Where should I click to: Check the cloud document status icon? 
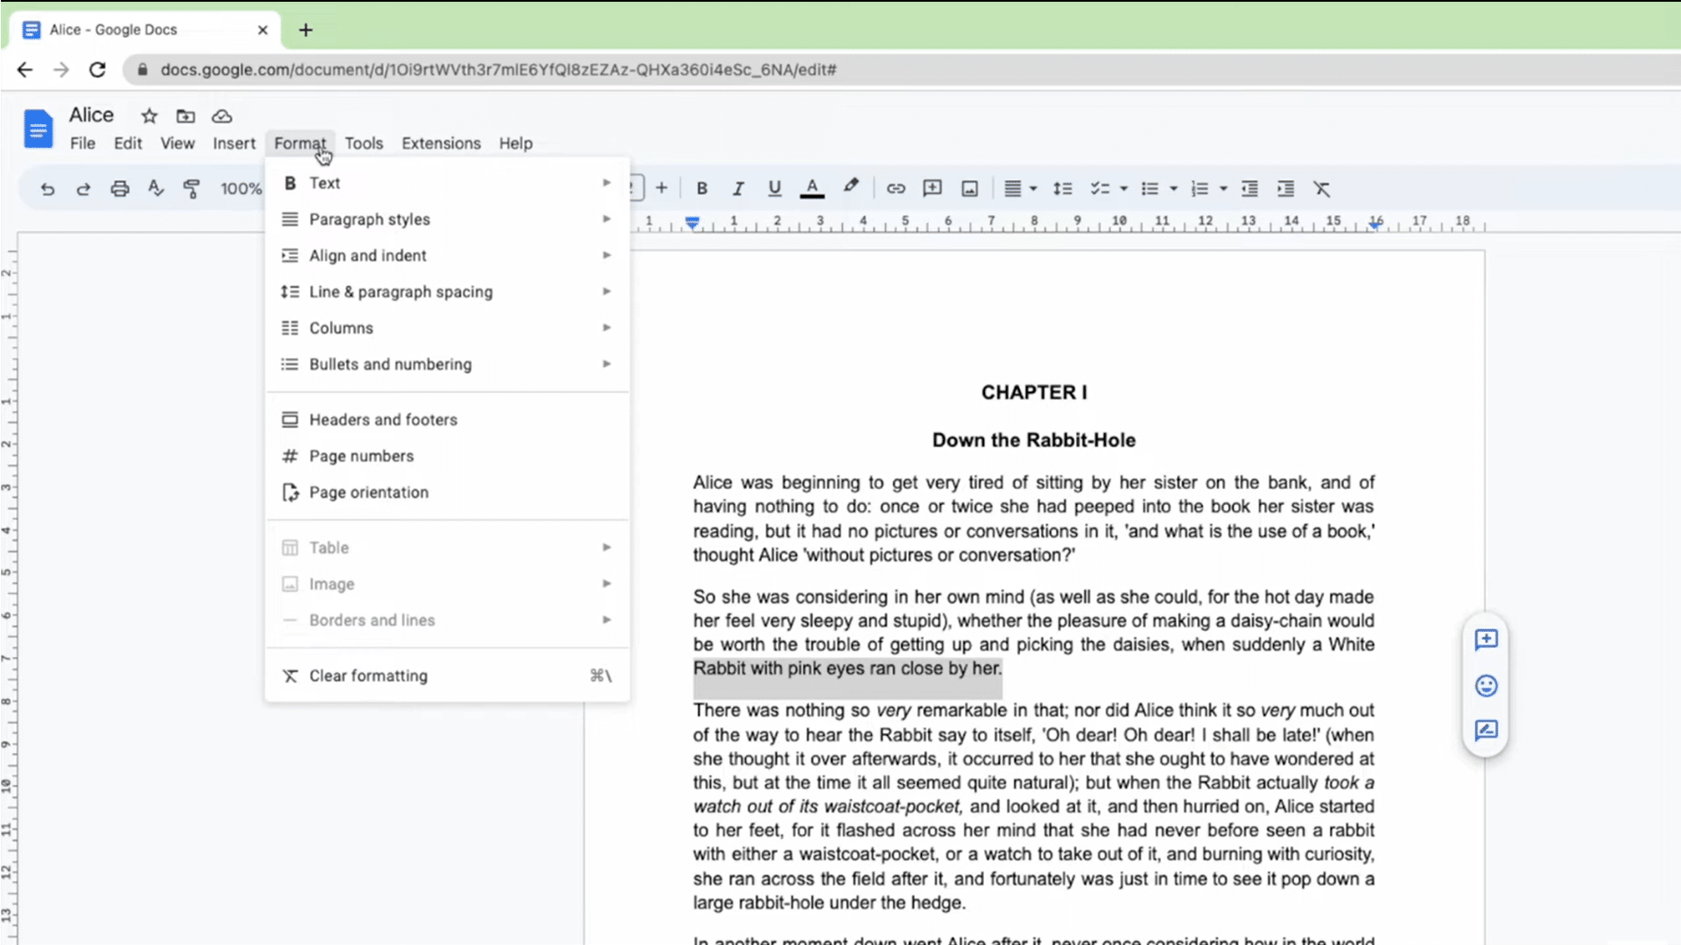click(x=222, y=115)
